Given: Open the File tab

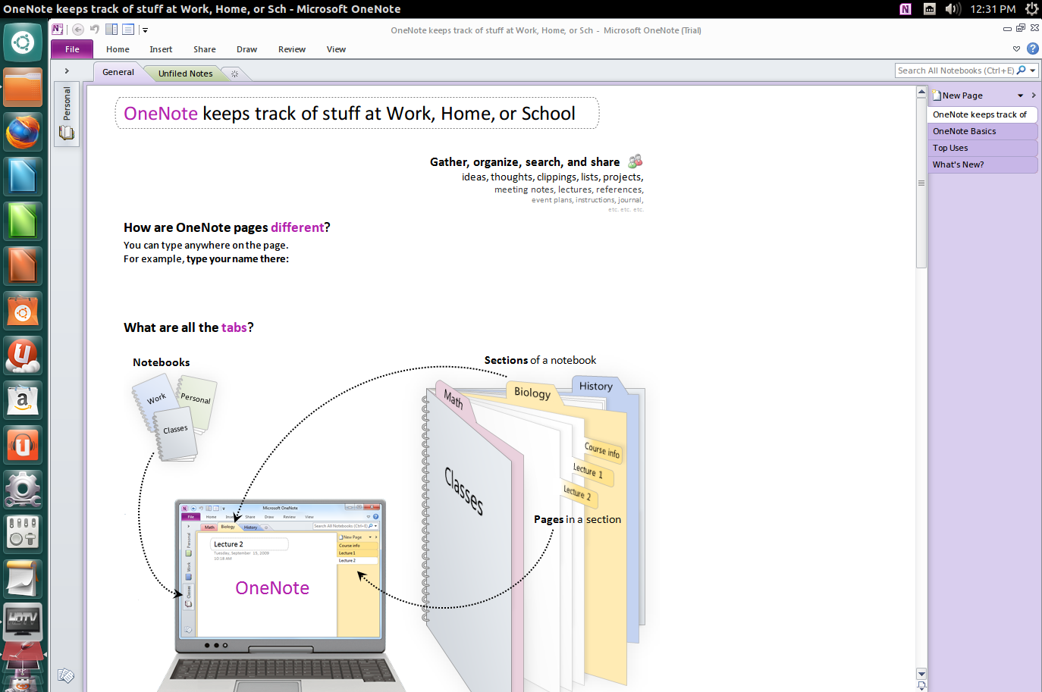Looking at the screenshot, I should (x=72, y=49).
